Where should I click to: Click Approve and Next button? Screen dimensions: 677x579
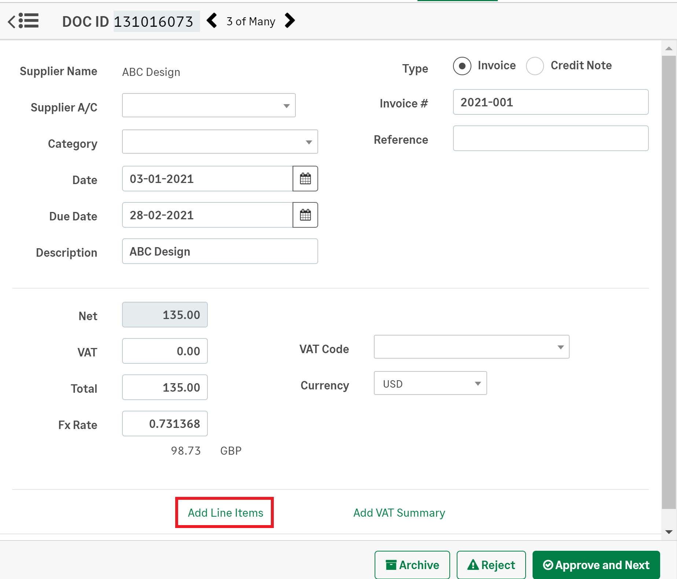click(596, 565)
